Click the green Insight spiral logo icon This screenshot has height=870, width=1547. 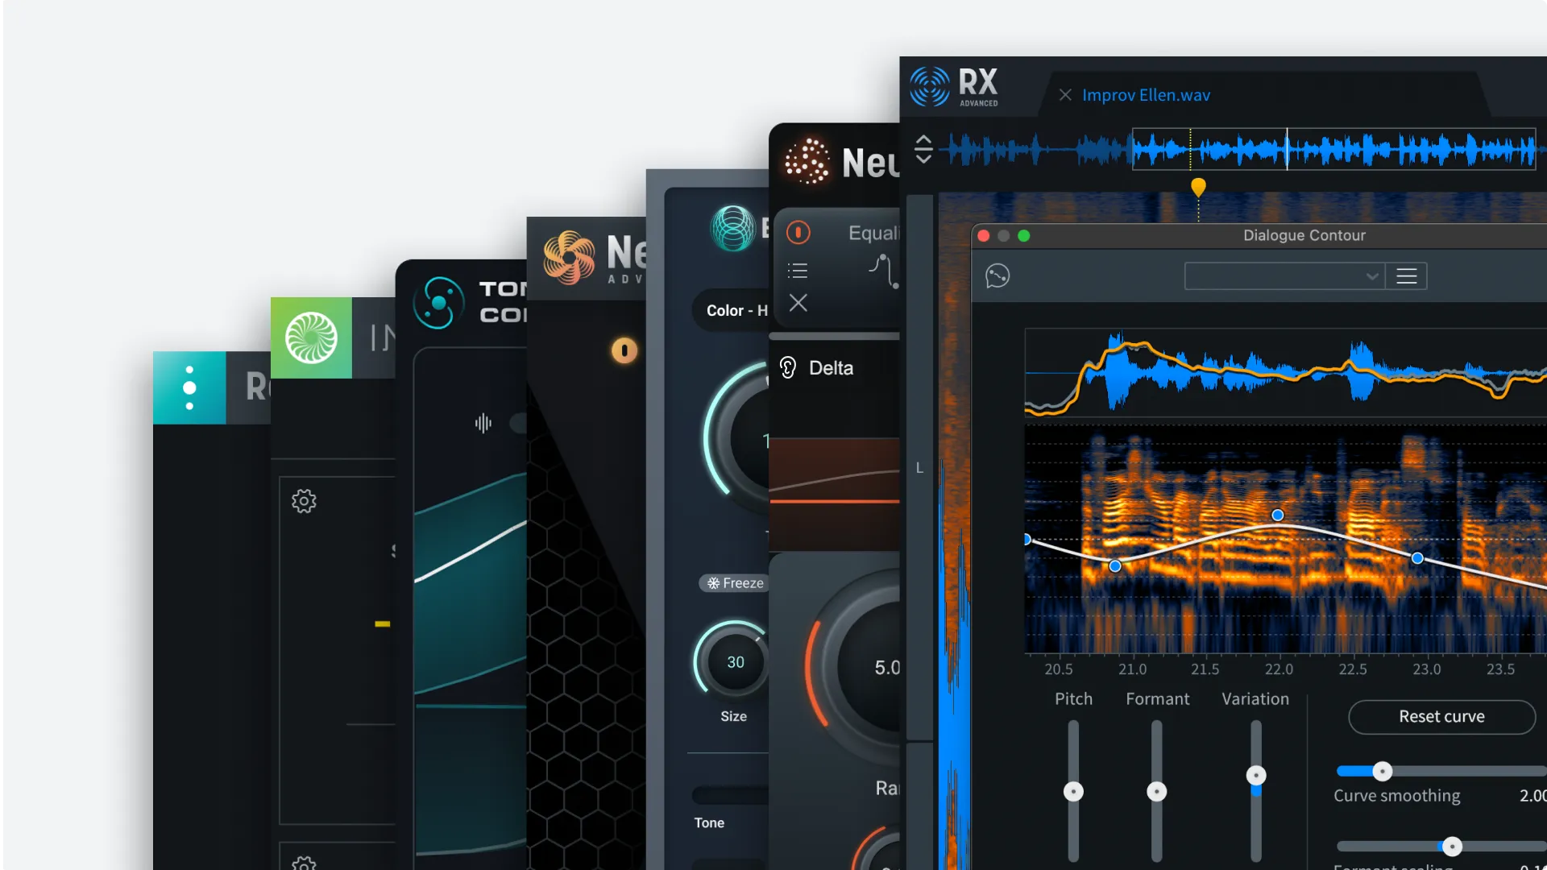click(311, 338)
